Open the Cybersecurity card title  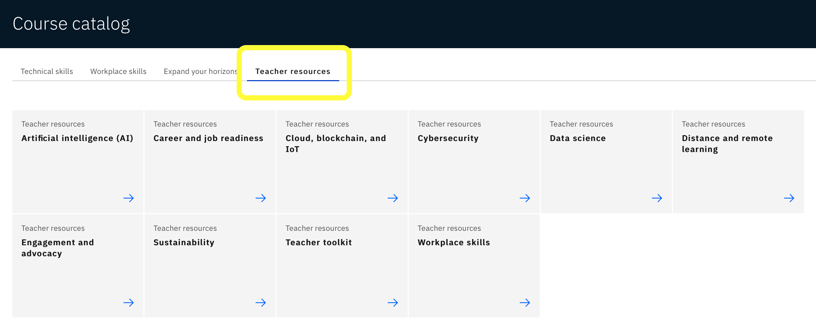448,138
